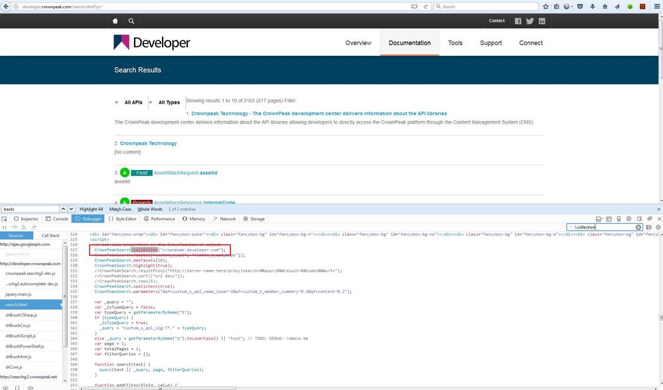
Task: Toggle reader view in the address bar
Action: pos(414,7)
